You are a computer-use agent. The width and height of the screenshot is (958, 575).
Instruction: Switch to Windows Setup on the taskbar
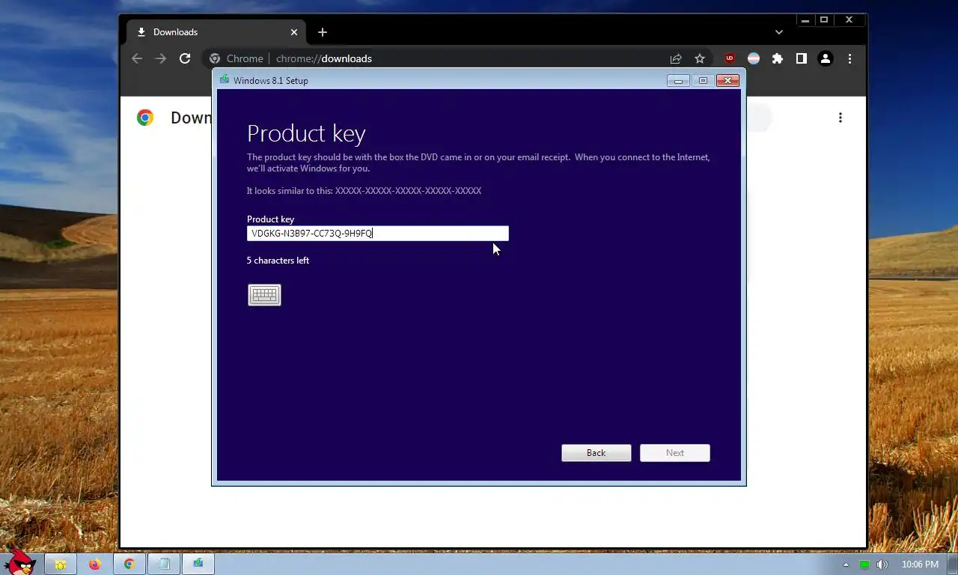coord(198,564)
